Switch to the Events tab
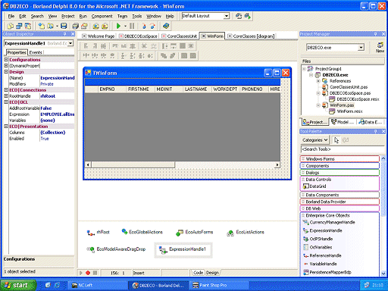 point(36,52)
